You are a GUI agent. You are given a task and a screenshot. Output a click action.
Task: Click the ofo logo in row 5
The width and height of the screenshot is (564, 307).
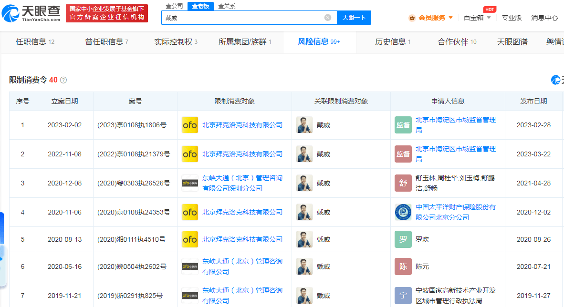coord(189,239)
